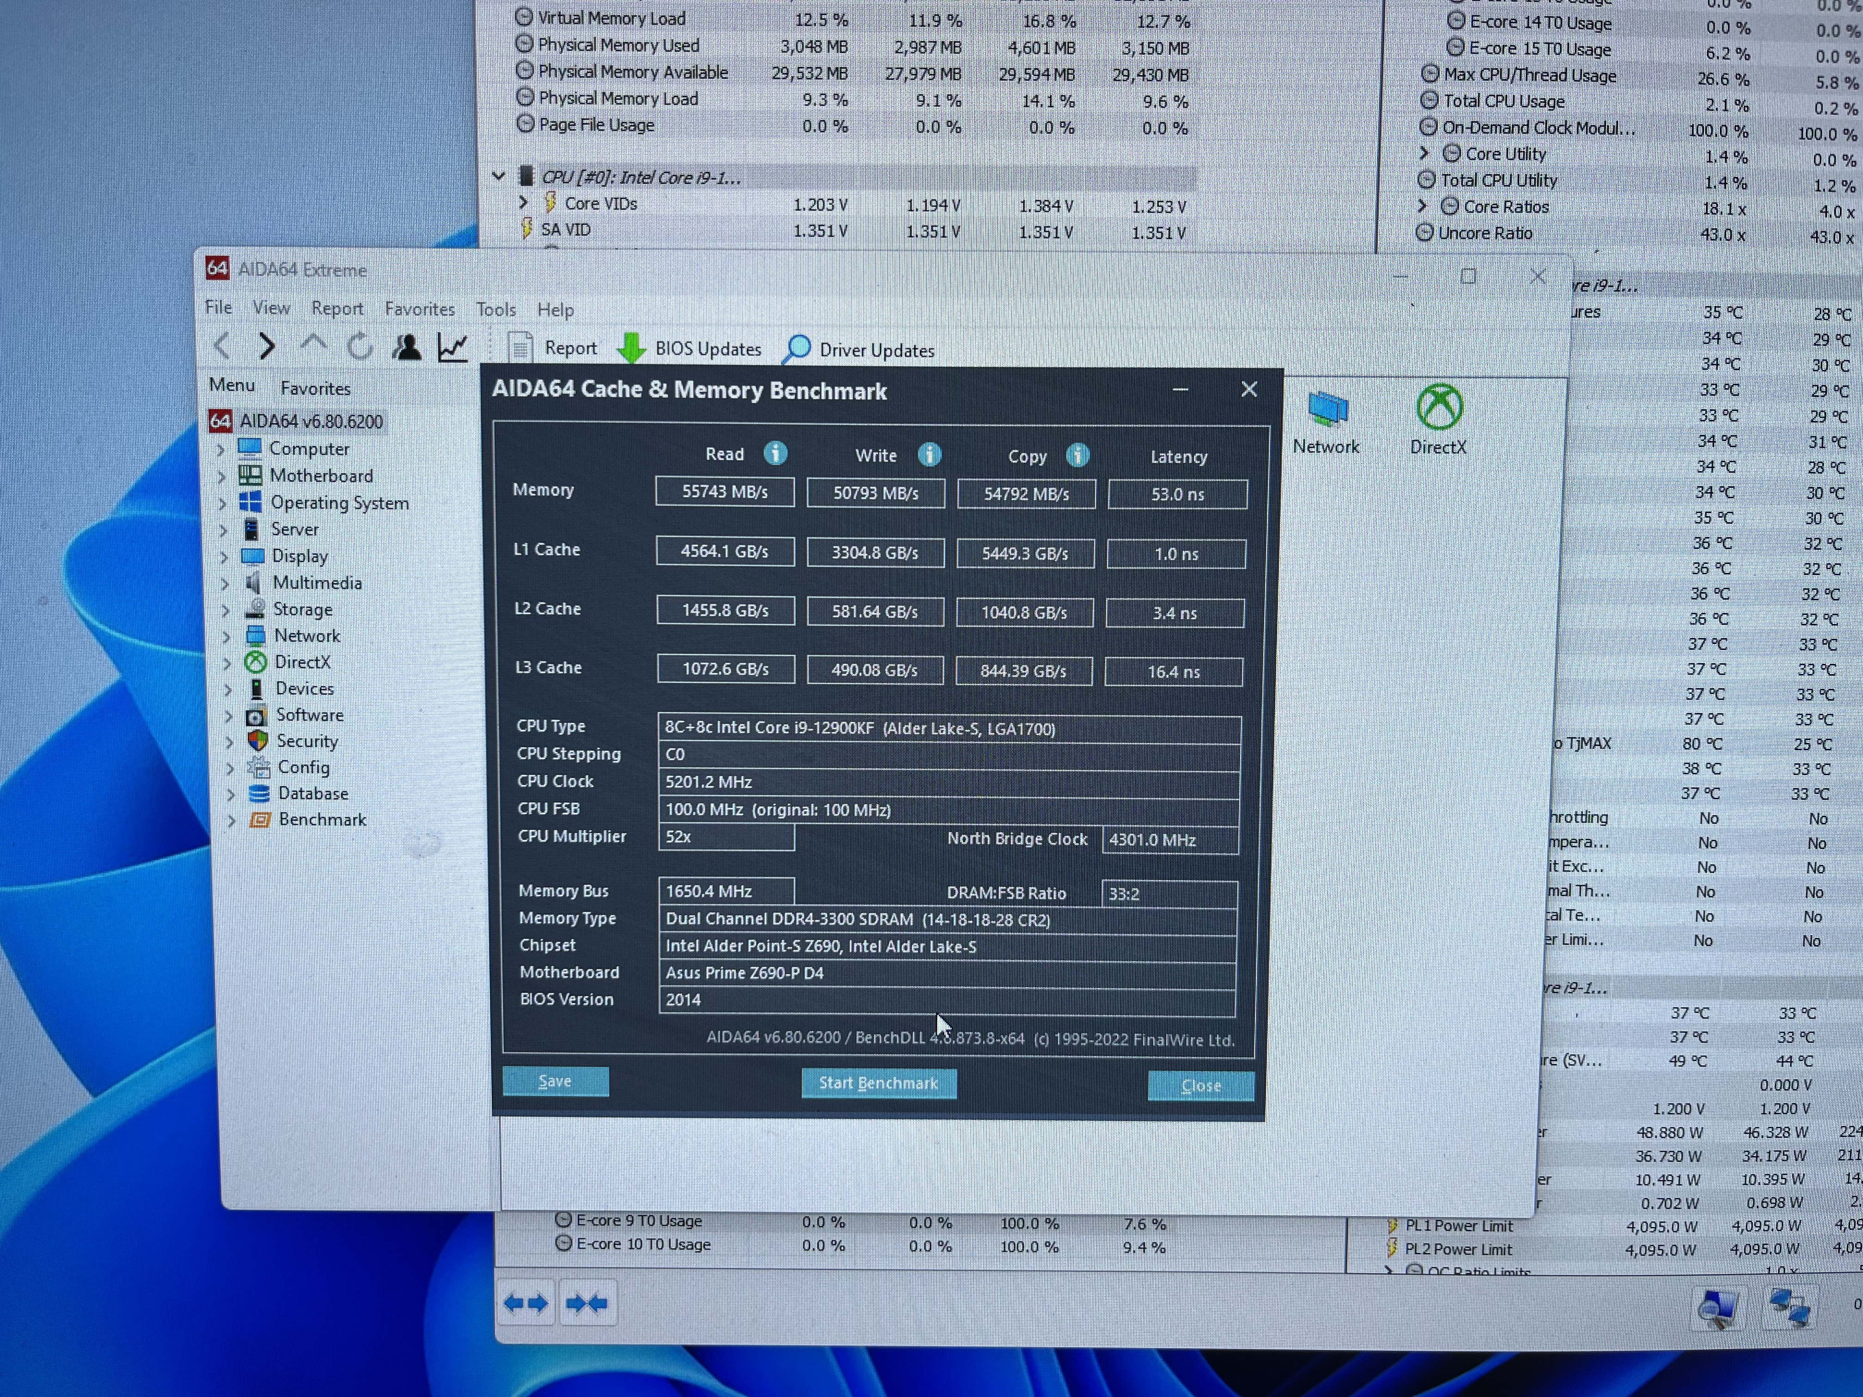Click the Read info icon
The image size is (1863, 1397).
pyautogui.click(x=775, y=453)
